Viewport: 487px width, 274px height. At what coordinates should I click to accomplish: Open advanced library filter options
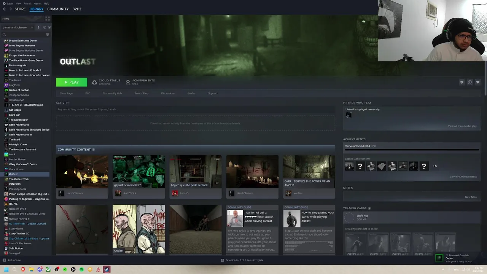(x=48, y=35)
